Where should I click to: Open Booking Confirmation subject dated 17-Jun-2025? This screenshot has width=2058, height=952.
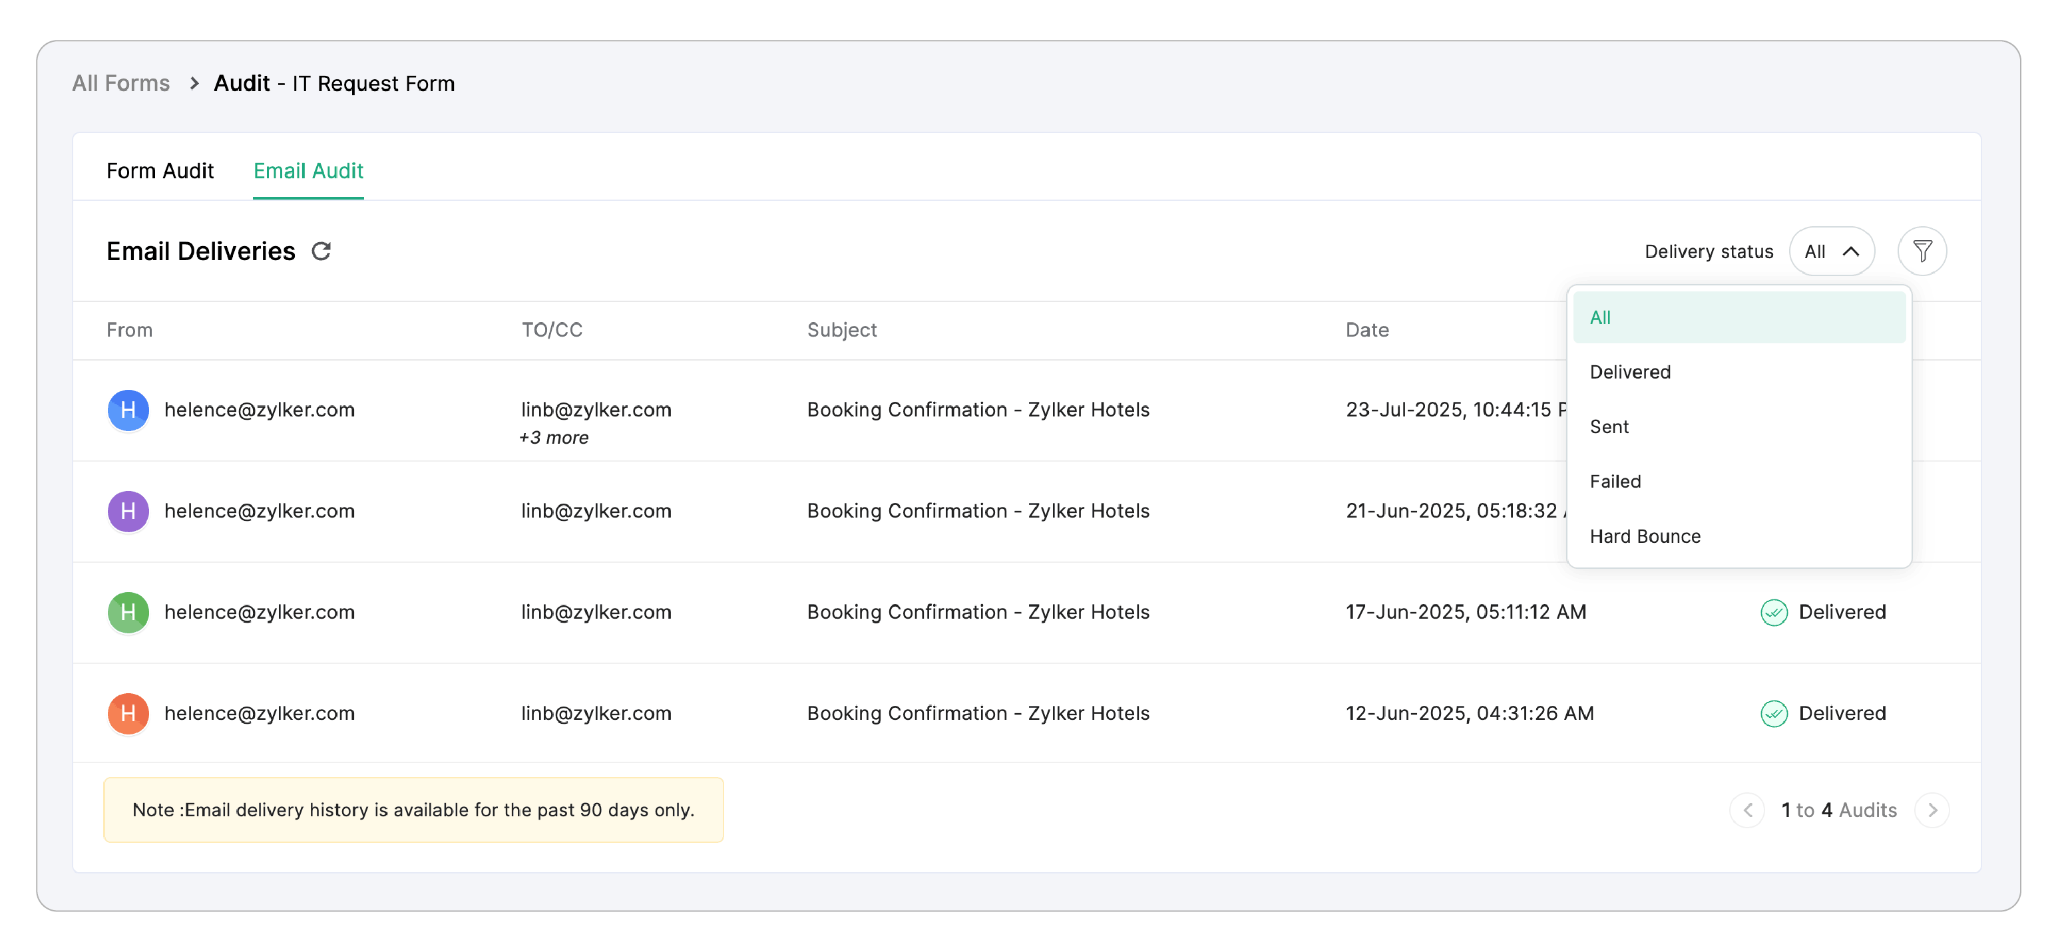click(978, 613)
